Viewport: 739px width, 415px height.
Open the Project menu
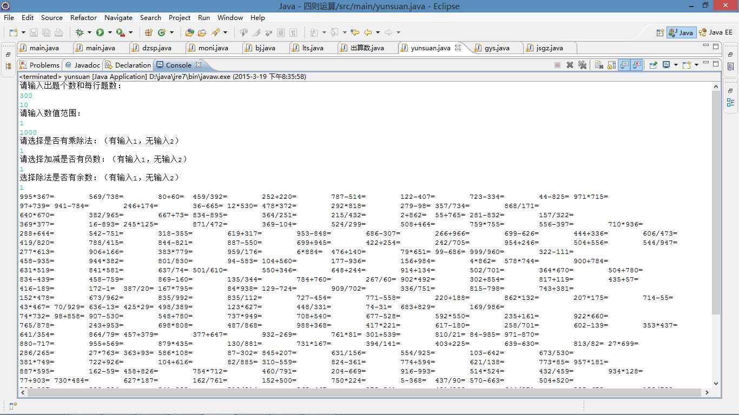click(x=180, y=17)
